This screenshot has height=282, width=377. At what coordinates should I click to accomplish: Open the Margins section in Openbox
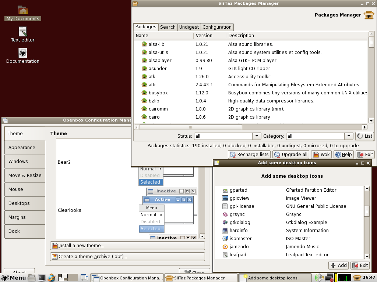coord(25,217)
